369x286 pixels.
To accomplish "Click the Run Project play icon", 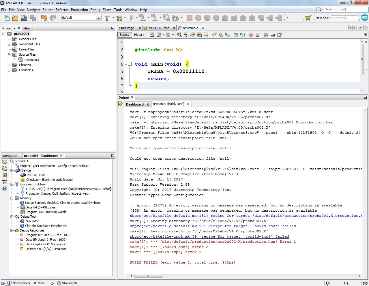I will coord(132,18).
